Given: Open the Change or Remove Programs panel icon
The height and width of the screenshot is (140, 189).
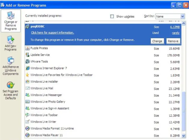Looking at the screenshot, I should (10, 15).
